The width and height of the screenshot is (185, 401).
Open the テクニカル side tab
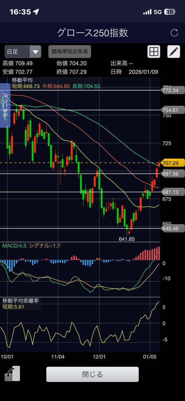coord(5,105)
